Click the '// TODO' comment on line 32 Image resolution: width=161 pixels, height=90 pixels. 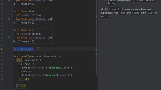point(24,79)
